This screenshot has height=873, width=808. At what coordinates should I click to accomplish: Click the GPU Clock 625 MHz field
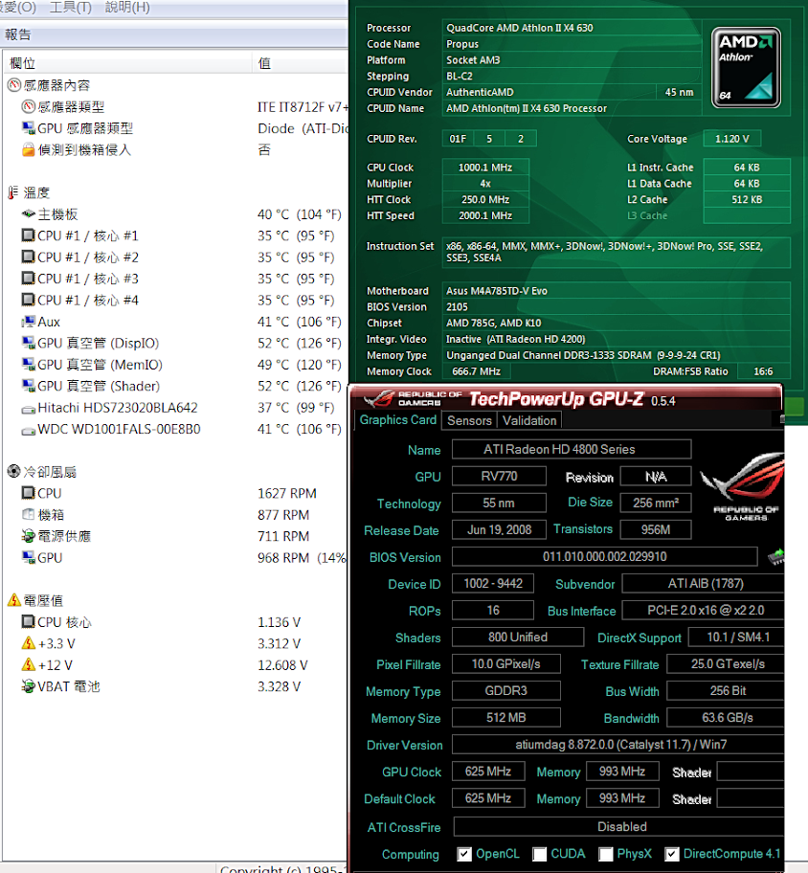point(488,772)
